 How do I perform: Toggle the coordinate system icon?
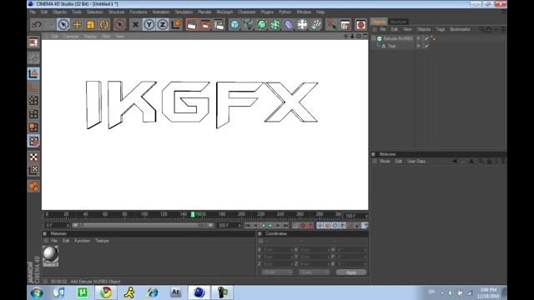(x=176, y=24)
